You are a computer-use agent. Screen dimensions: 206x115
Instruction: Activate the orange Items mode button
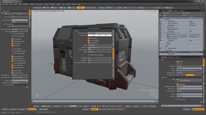pos(81,8)
